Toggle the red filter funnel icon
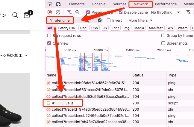This screenshot has width=194, height=127. click(x=69, y=12)
